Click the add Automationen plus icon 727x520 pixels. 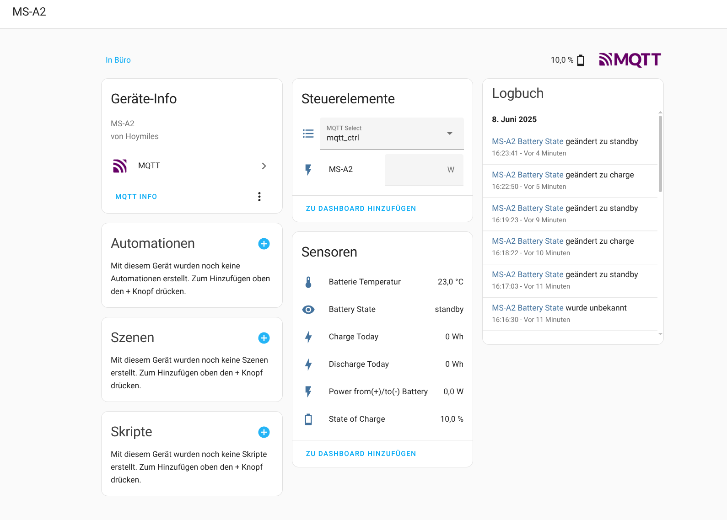tap(264, 244)
